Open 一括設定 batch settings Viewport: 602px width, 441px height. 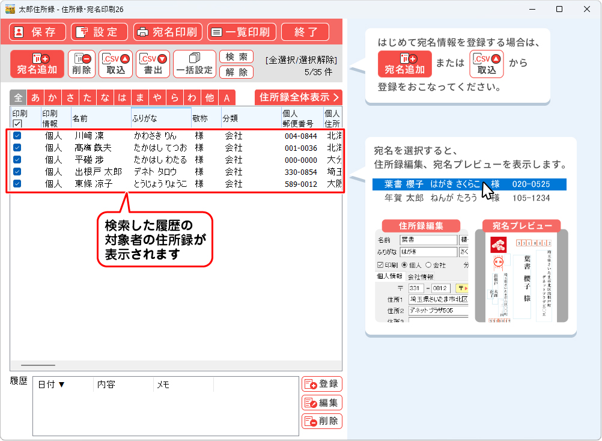194,64
